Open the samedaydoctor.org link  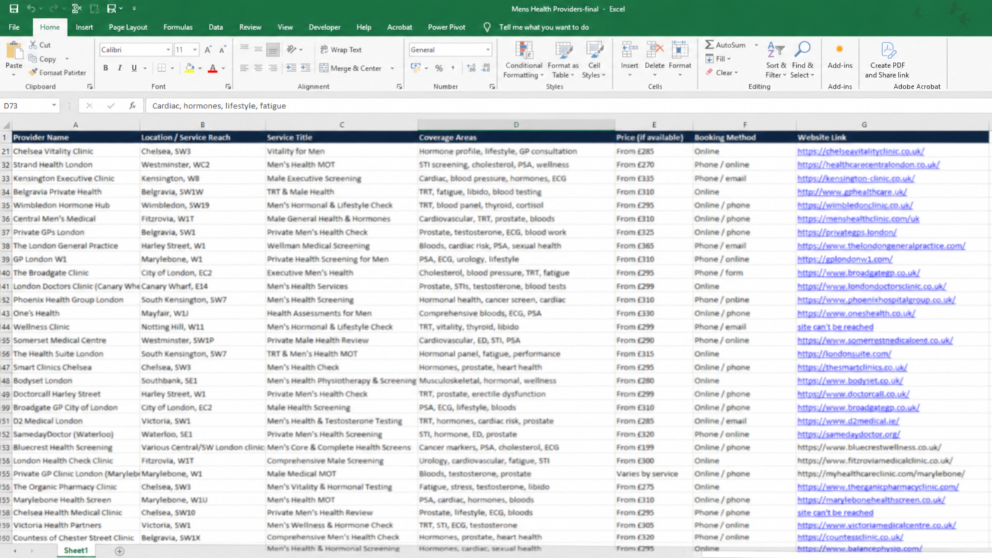click(x=848, y=434)
